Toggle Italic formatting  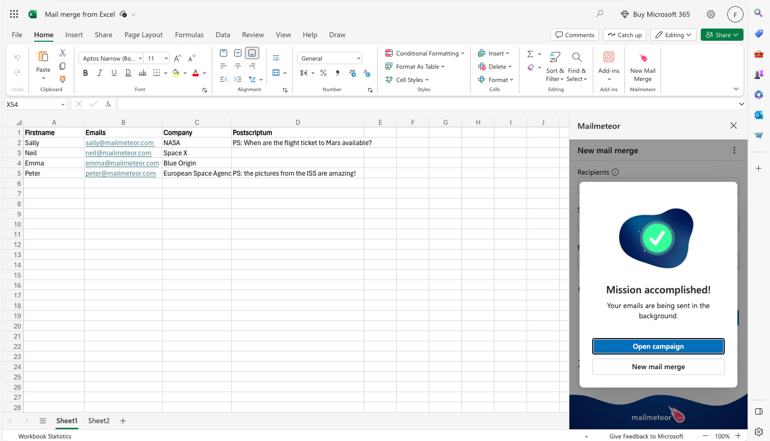[99, 73]
